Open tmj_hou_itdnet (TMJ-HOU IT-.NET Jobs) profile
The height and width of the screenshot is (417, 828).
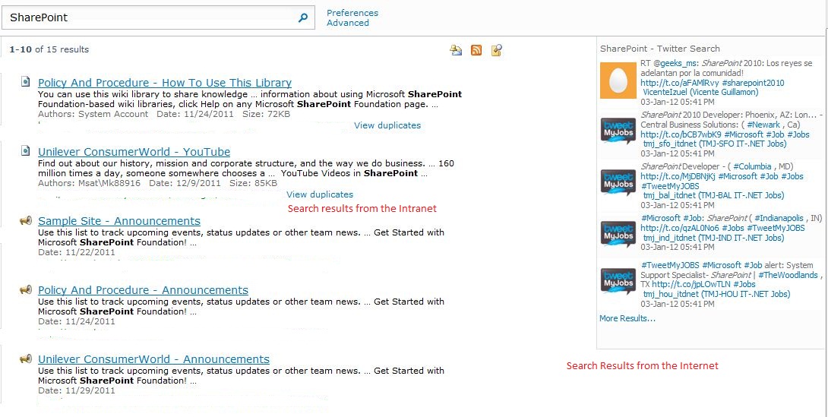click(716, 294)
